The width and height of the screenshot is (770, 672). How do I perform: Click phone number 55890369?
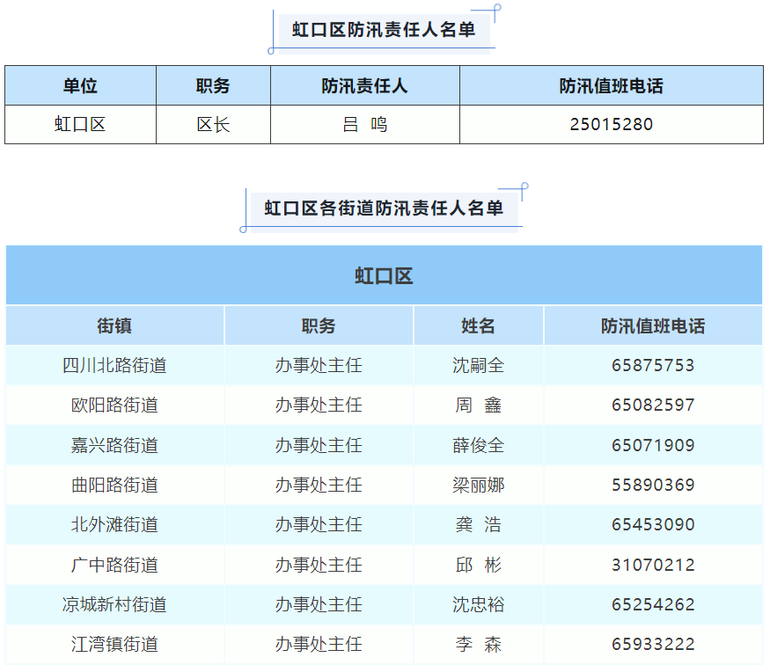[x=653, y=485]
